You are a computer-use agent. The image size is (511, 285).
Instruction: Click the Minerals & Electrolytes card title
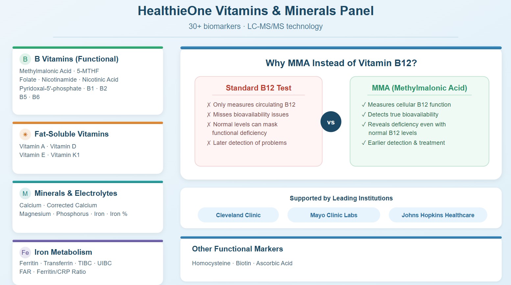point(76,194)
